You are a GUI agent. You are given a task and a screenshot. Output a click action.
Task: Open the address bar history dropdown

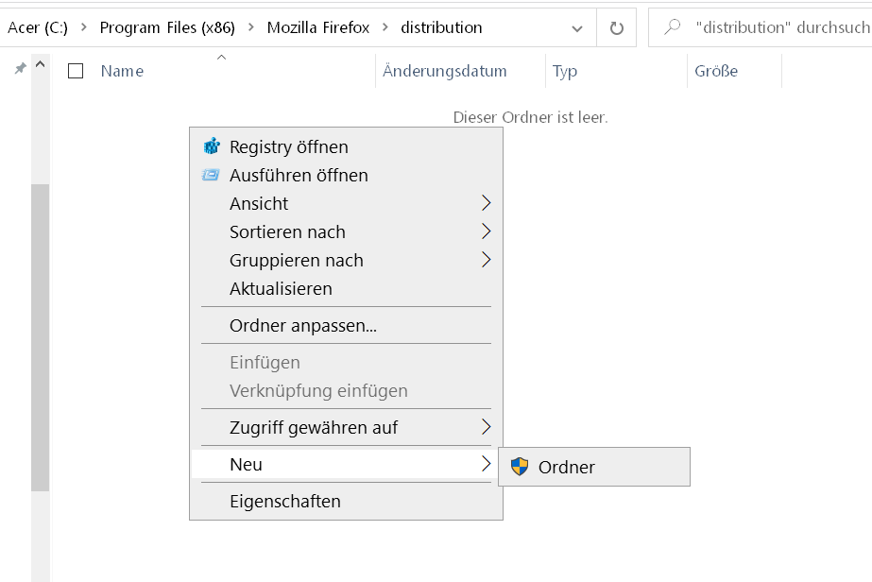577,28
